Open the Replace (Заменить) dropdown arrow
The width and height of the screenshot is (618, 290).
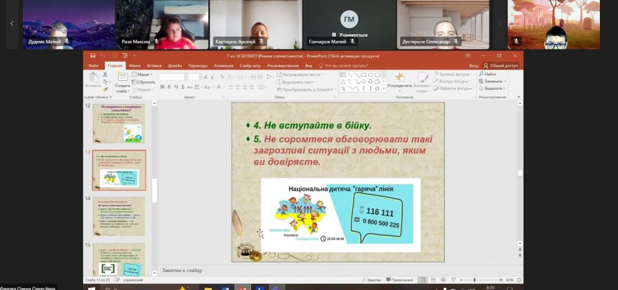506,81
